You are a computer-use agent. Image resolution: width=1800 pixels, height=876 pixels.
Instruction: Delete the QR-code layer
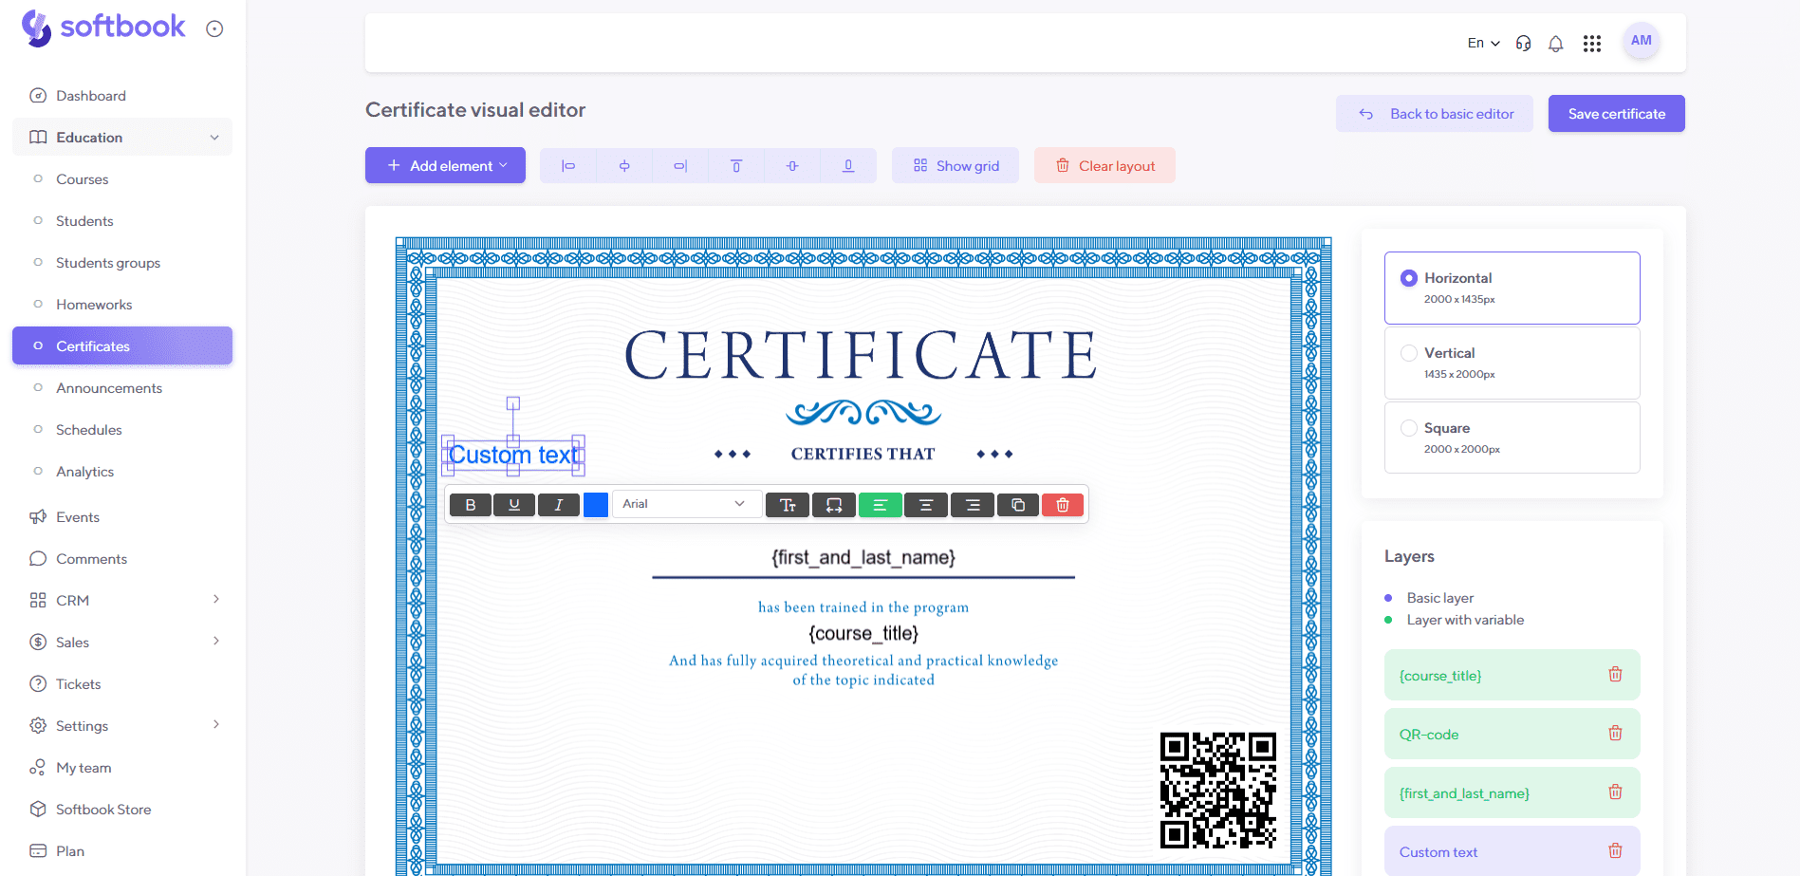click(1615, 734)
